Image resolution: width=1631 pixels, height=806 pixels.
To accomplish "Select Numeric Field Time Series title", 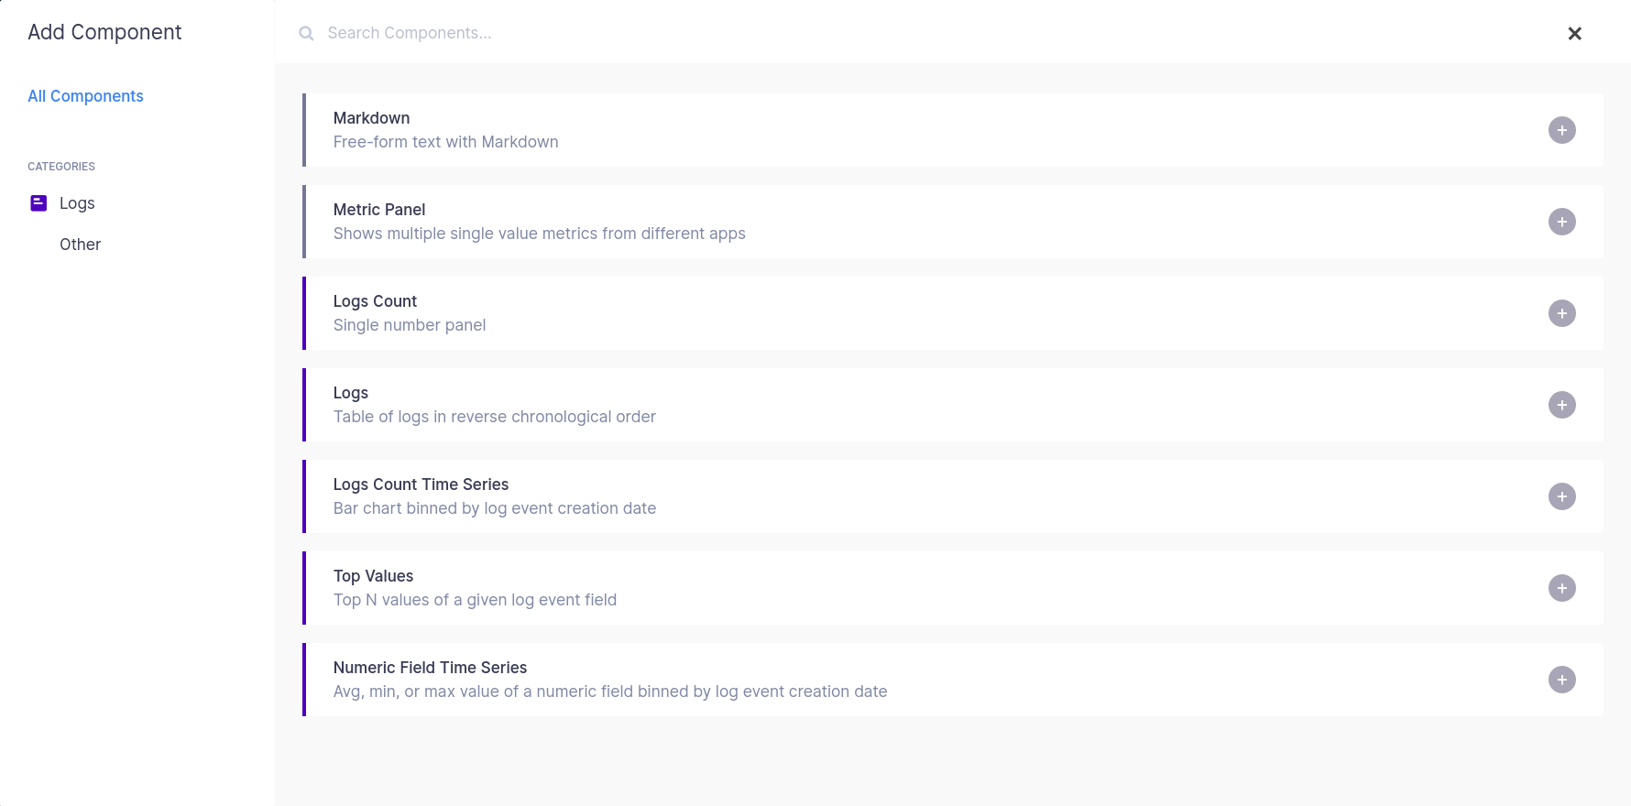I will pyautogui.click(x=430, y=668).
